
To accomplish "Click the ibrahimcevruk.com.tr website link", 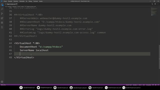I will pos(133,88).
